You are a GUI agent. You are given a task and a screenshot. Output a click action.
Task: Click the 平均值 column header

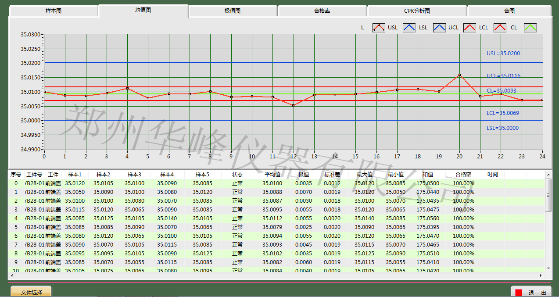pyautogui.click(x=272, y=175)
